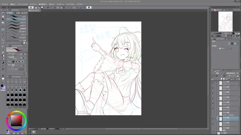This screenshot has height=135, width=241.
Task: Click the Open file icon in the command bar
Action: click(39, 7)
